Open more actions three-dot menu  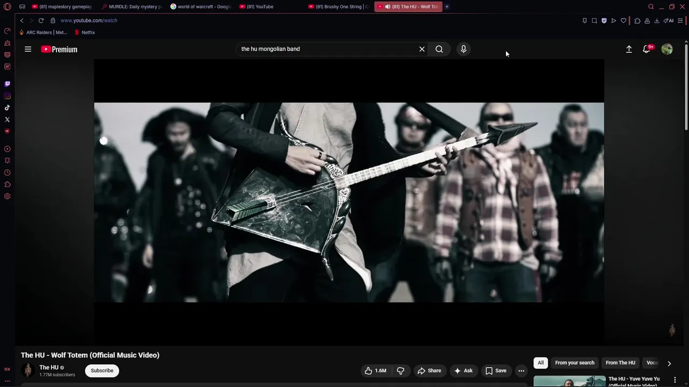[521, 371]
